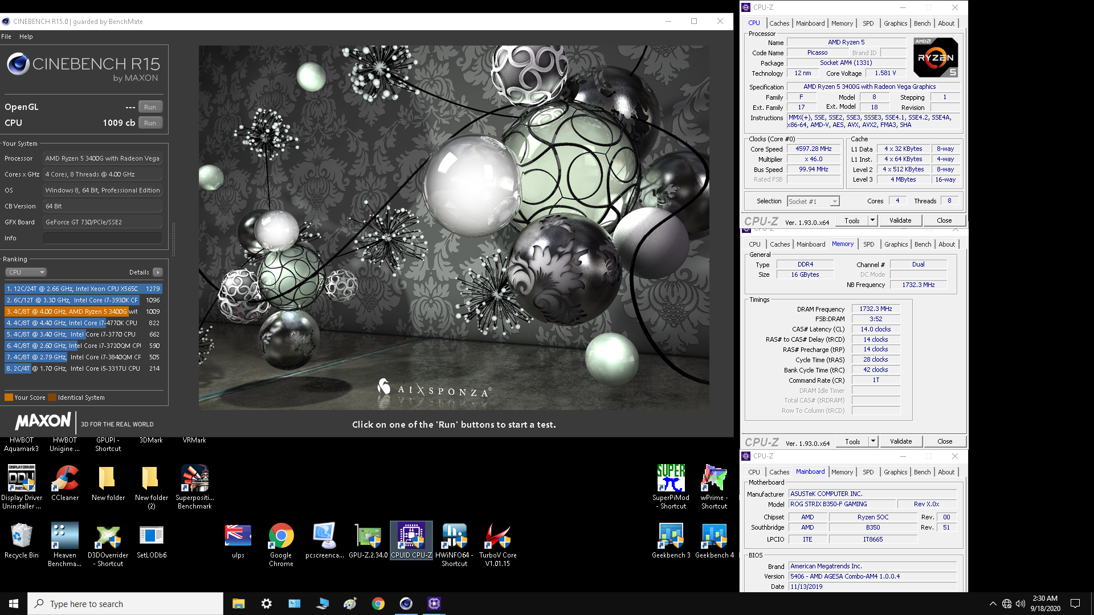Open the HWiNFO64 shortcut on the desktop
The image size is (1094, 615).
(x=454, y=544)
